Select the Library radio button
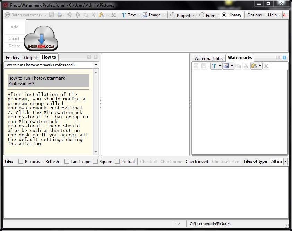 point(224,15)
